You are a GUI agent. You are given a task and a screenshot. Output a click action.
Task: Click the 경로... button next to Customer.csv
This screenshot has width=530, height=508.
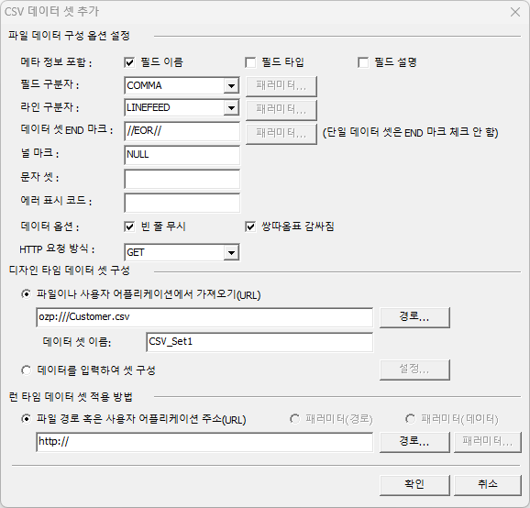pos(414,317)
